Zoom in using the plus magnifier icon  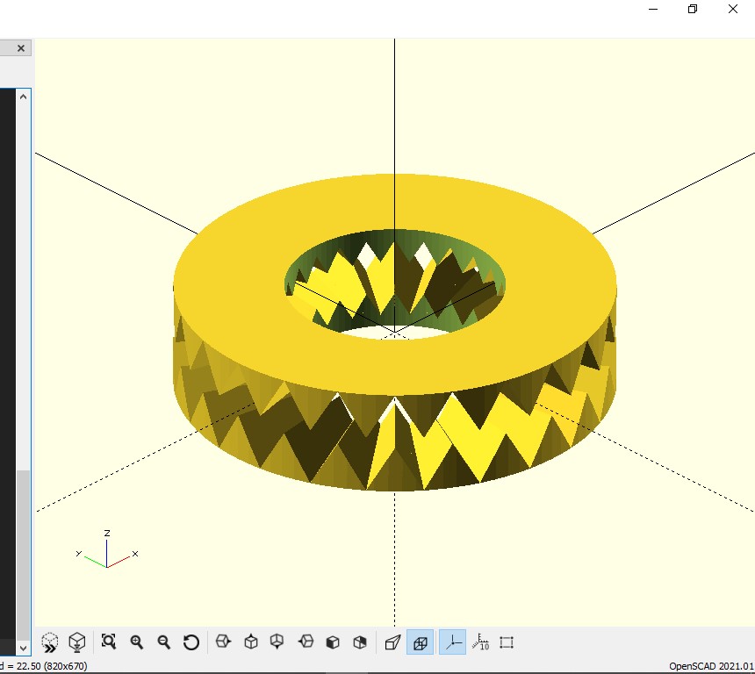[x=137, y=642]
